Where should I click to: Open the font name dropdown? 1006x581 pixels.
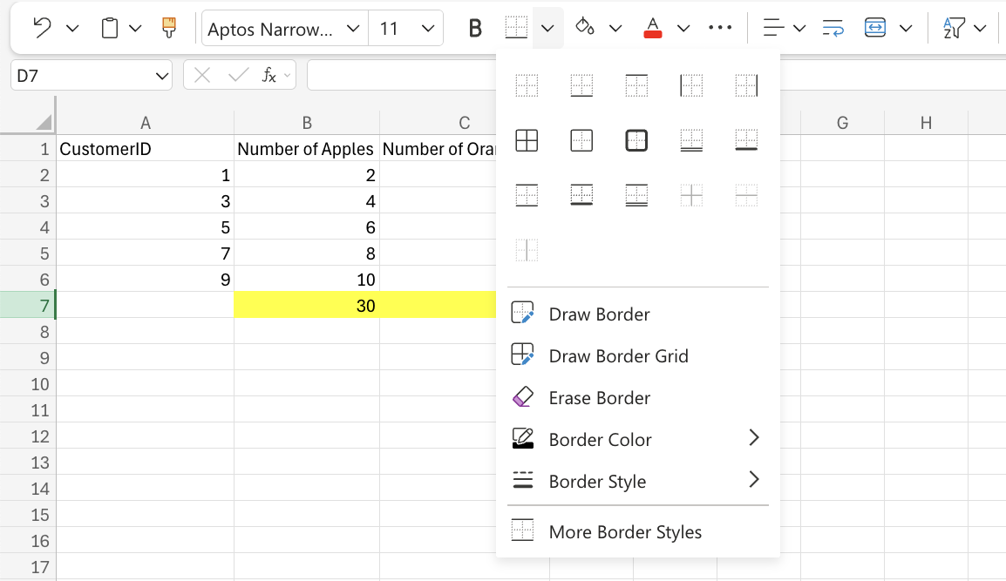click(x=352, y=27)
